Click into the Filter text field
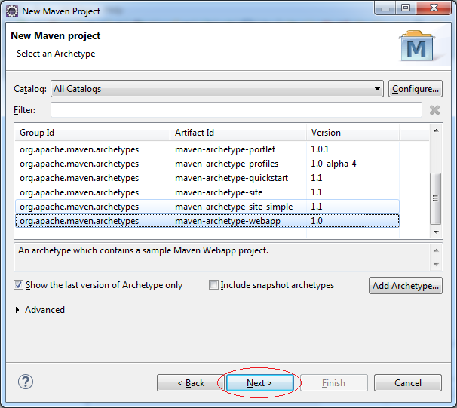Screen dimensions: 457x408 236,110
